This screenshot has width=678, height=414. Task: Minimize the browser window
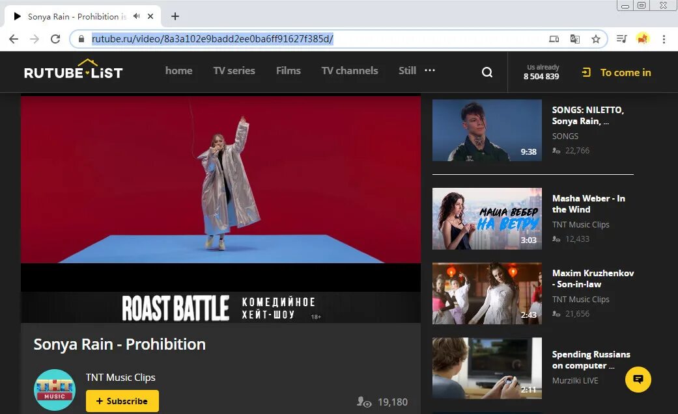[625, 6]
